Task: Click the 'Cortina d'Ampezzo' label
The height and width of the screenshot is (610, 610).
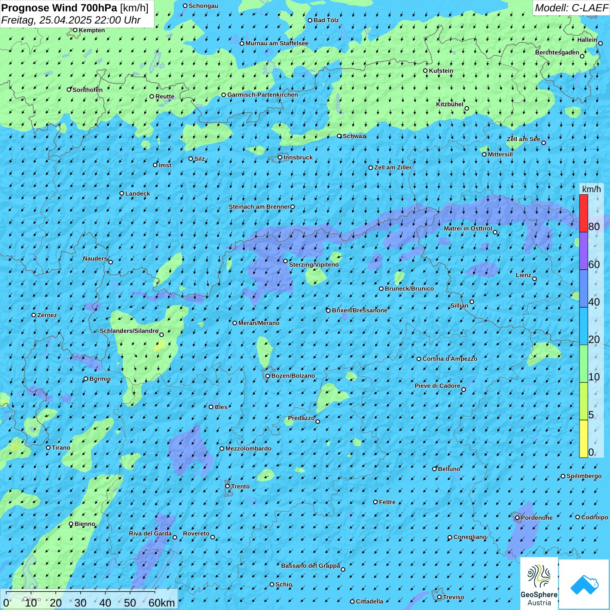Action: coord(450,359)
